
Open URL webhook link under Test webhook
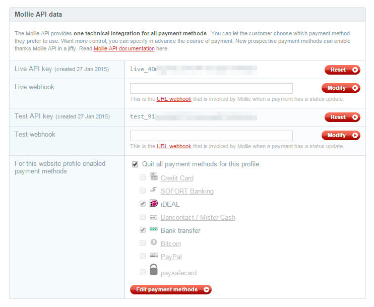pyautogui.click(x=174, y=146)
